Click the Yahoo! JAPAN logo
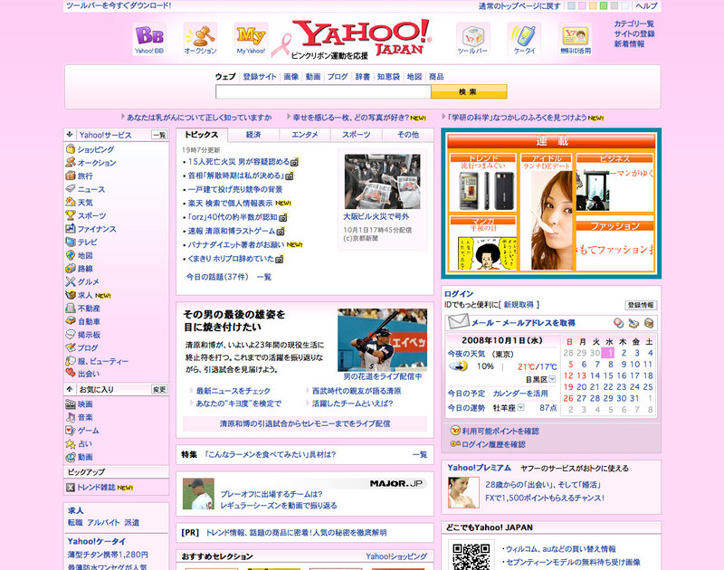The width and height of the screenshot is (724, 570). [x=361, y=37]
